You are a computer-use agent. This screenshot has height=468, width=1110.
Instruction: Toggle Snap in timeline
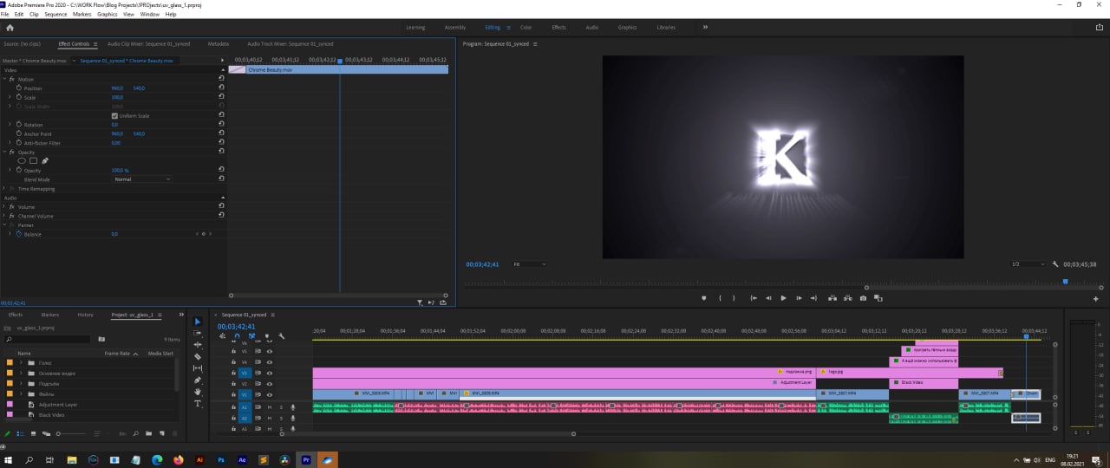[237, 336]
